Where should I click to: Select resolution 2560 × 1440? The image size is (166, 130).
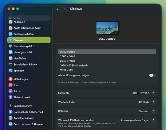pyautogui.click(x=107, y=56)
